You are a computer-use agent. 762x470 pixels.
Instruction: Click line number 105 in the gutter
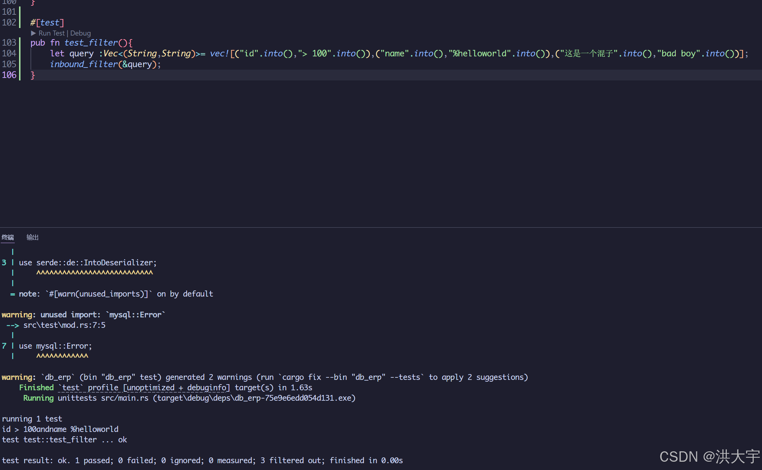[x=9, y=64]
